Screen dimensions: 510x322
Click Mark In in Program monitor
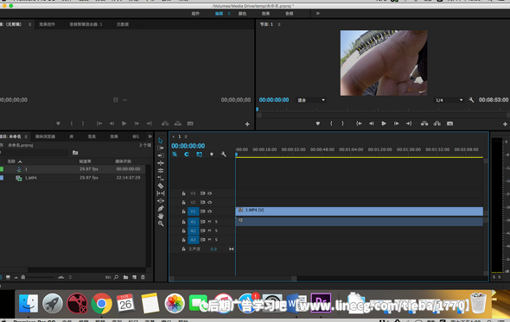[331, 123]
